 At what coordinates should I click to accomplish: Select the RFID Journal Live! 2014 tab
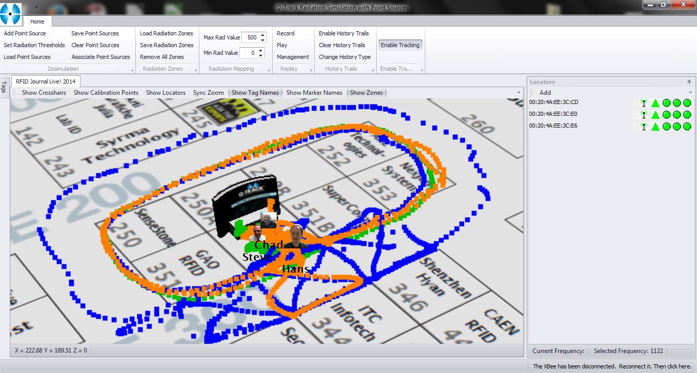tap(46, 81)
